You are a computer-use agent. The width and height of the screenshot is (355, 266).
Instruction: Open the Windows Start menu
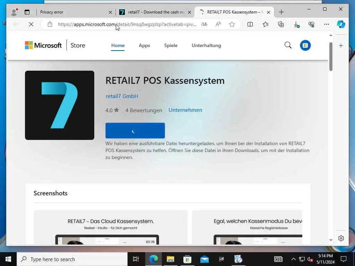click(x=8, y=259)
